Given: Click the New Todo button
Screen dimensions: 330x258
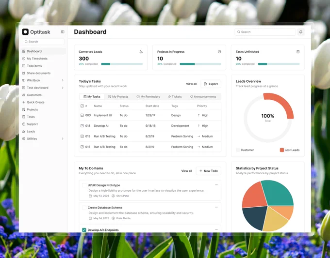Looking at the screenshot, I should (x=209, y=171).
